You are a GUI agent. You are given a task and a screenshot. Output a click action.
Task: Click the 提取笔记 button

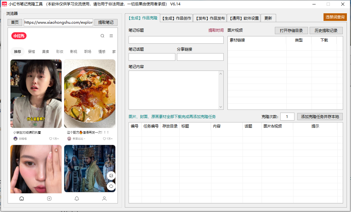[106, 22]
